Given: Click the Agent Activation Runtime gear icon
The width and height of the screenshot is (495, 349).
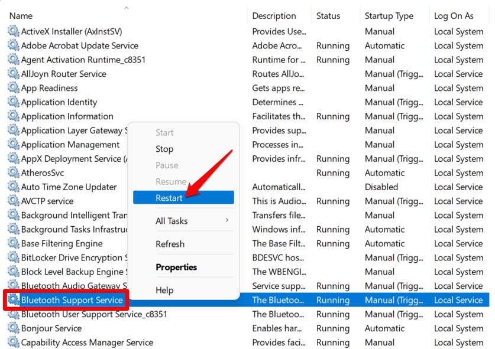Looking at the screenshot, I should pyautogui.click(x=13, y=60).
